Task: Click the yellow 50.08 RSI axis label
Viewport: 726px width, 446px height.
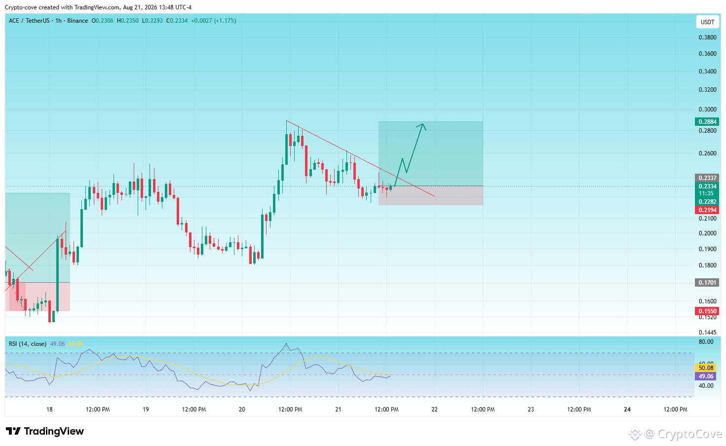Action: 706,368
